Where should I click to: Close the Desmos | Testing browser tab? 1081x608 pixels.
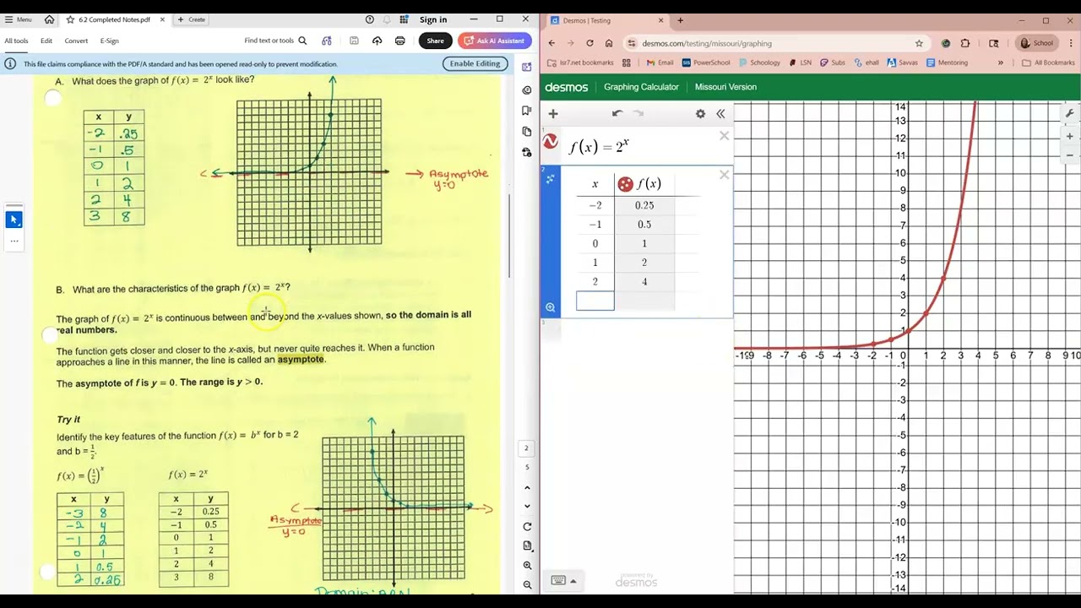[x=662, y=20]
